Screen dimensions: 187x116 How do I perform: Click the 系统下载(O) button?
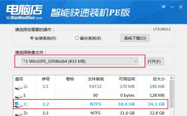pos(135,38)
